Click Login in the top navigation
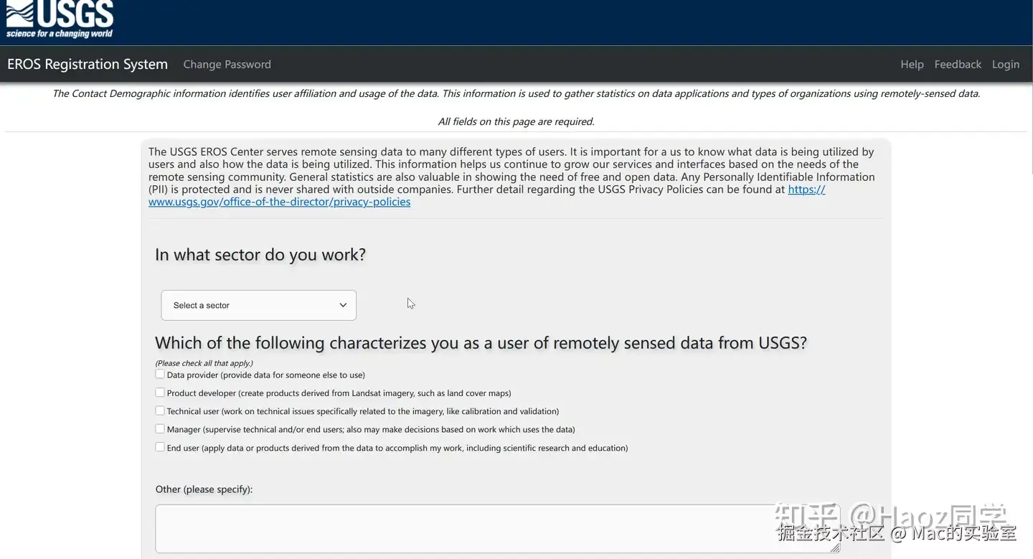The height and width of the screenshot is (559, 1033). 1005,65
